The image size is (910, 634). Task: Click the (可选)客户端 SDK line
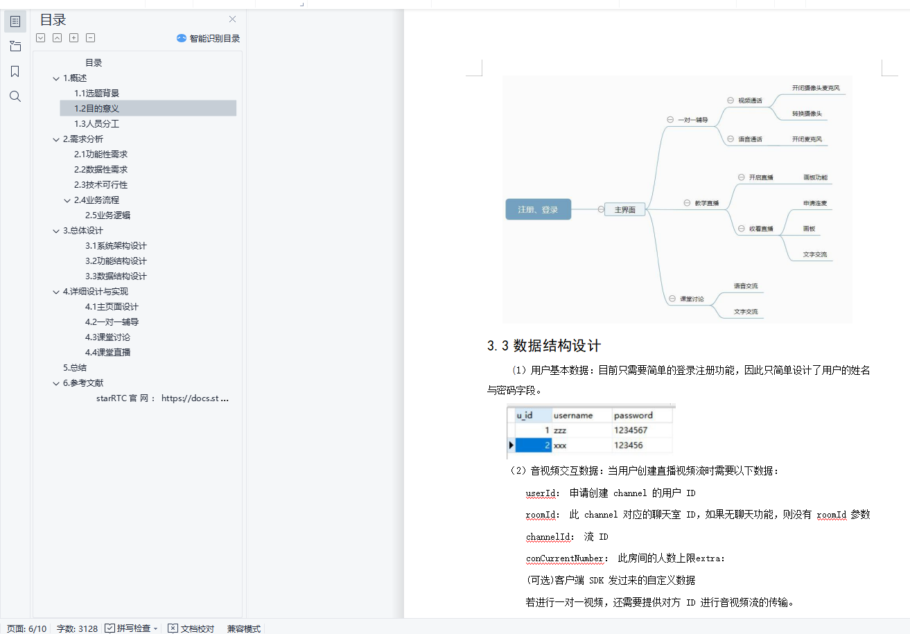(x=611, y=579)
